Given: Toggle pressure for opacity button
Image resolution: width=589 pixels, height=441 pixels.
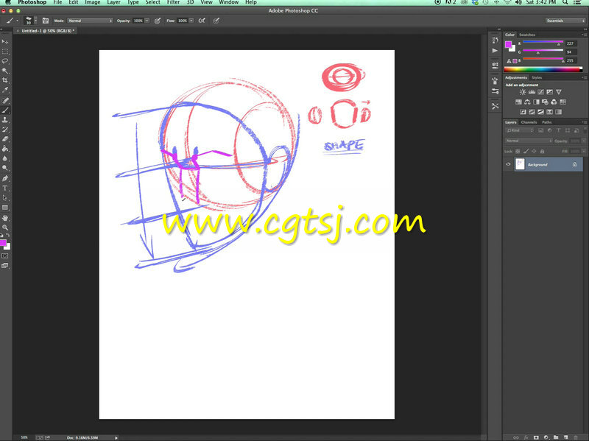Looking at the screenshot, I should (x=158, y=21).
